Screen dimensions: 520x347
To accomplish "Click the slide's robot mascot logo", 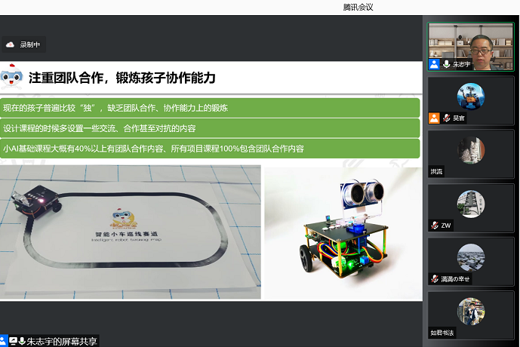I will click(x=11, y=76).
